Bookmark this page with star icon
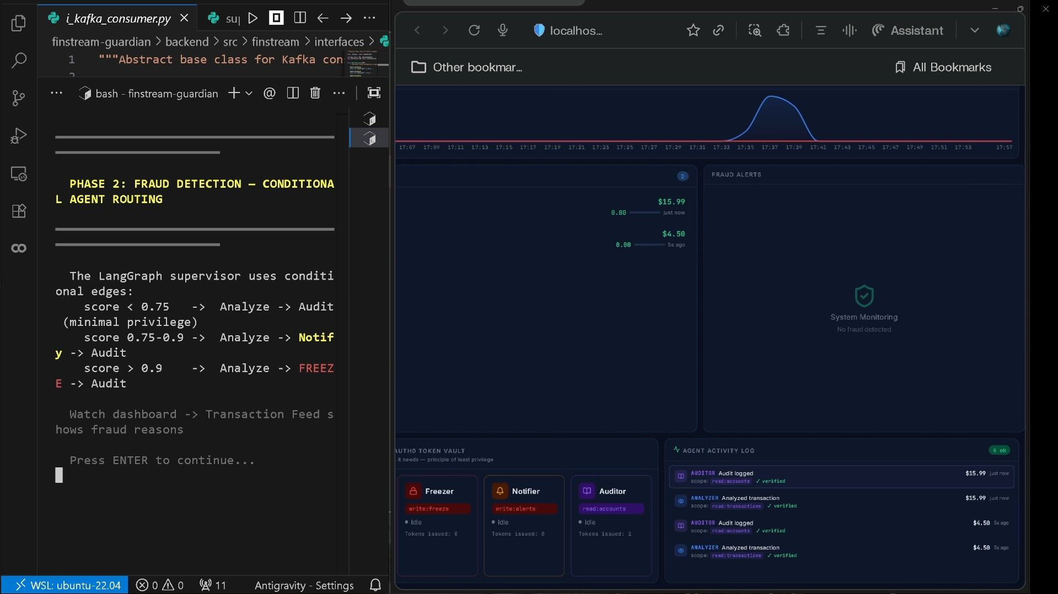 coord(693,30)
